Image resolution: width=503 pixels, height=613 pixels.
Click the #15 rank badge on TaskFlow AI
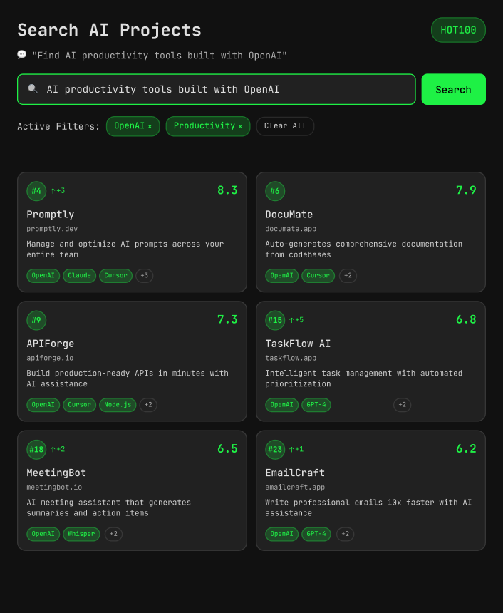pos(275,320)
